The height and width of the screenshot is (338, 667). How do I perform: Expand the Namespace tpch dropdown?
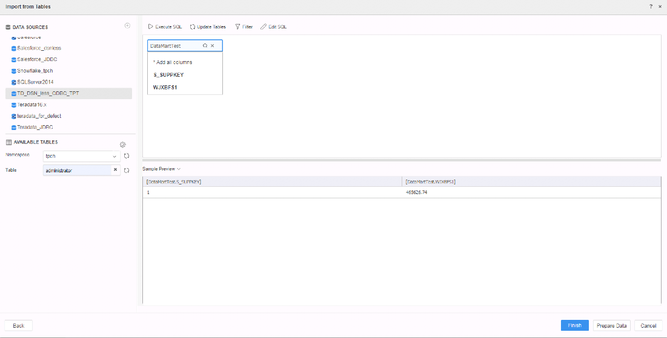114,156
